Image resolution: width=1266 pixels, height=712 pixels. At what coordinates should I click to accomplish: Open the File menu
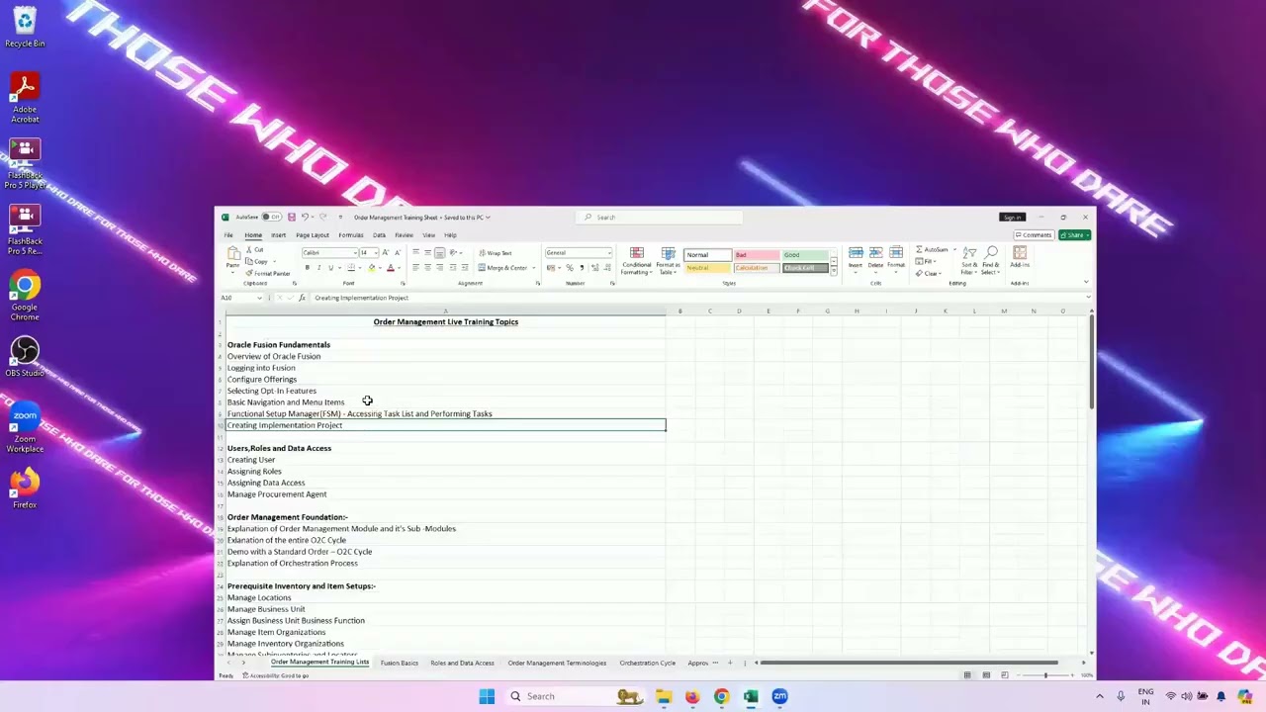point(228,235)
